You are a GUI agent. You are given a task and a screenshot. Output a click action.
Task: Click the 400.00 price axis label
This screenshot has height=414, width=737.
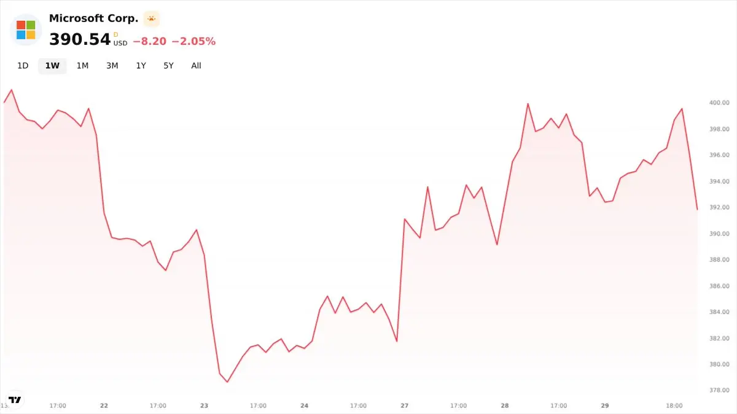719,102
